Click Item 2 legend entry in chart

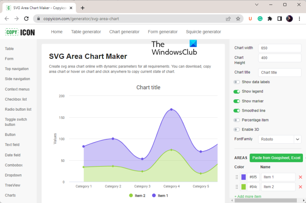pos(137,196)
